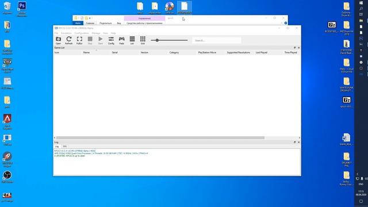
Task: Select the TTY tab
Action: coord(65,147)
